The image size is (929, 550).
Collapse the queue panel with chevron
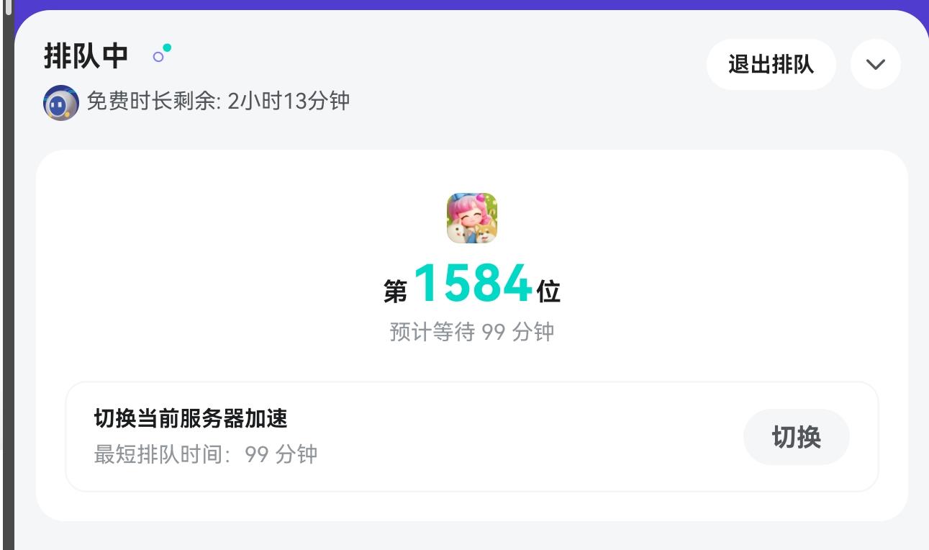[x=876, y=64]
